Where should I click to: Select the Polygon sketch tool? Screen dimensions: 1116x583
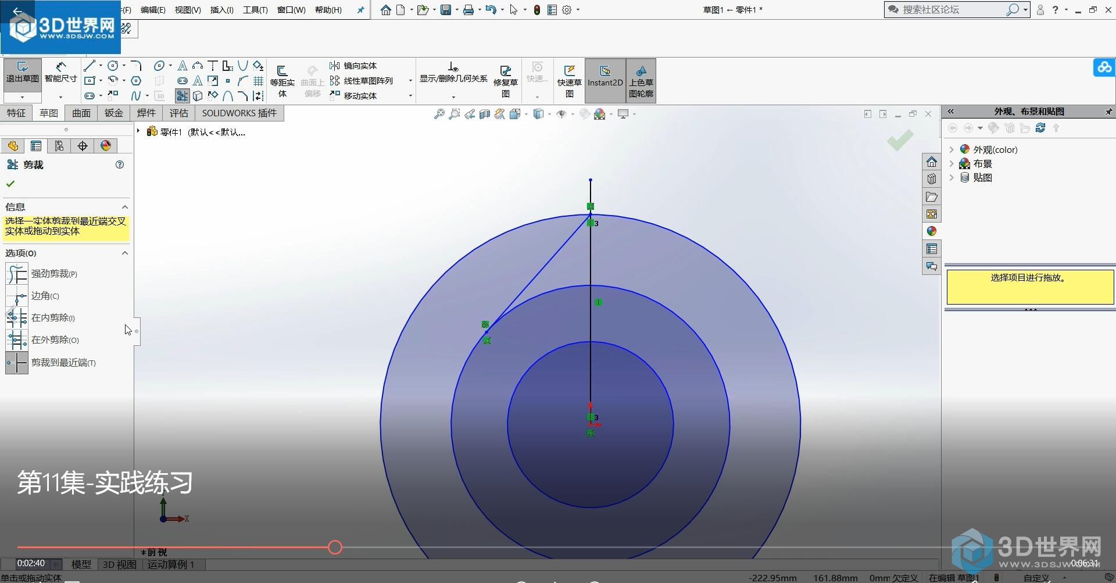coord(136,81)
